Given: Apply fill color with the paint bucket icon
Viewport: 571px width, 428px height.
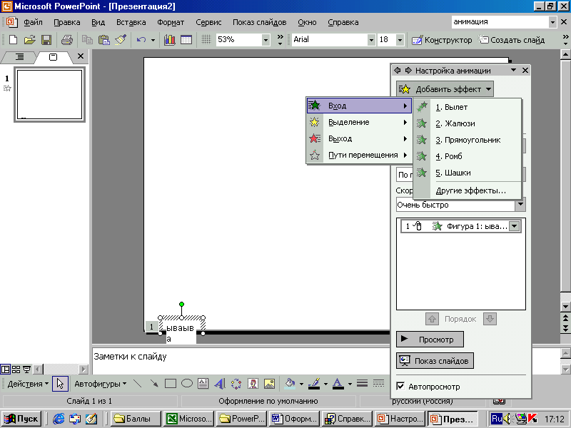Looking at the screenshot, I should [x=290, y=384].
